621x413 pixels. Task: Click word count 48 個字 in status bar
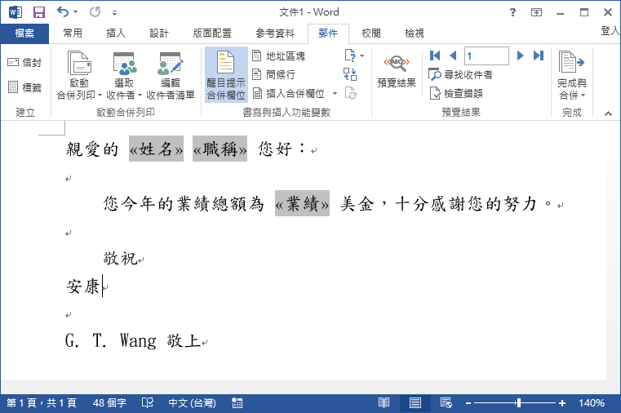[x=109, y=403]
